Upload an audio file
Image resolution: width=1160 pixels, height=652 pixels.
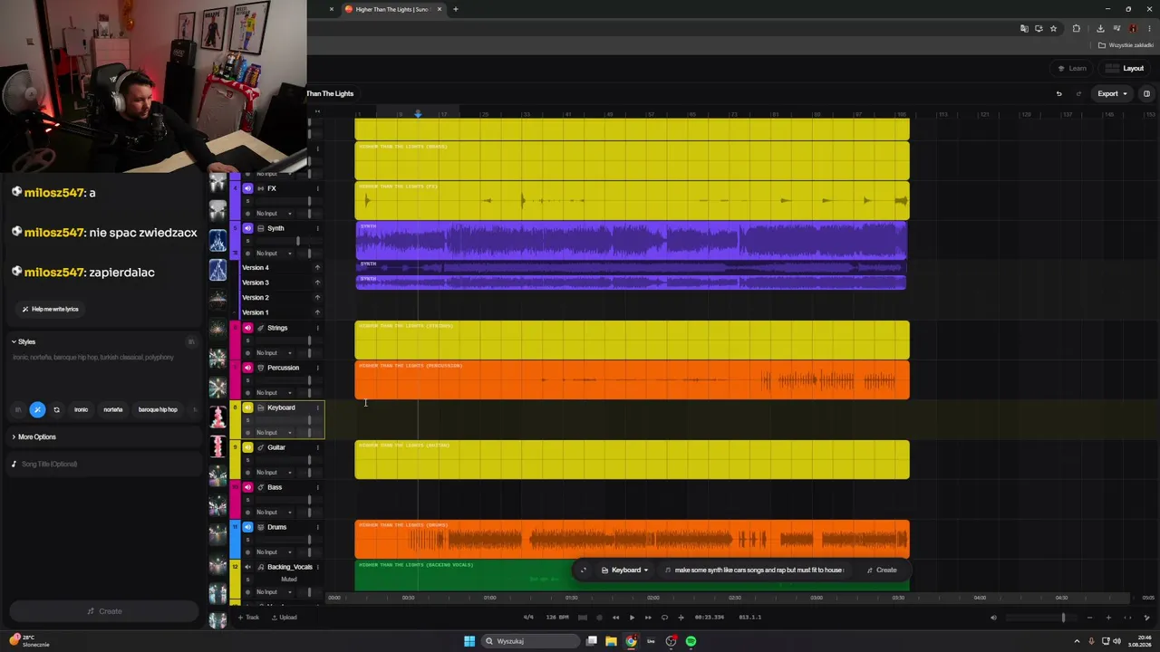tap(284, 618)
